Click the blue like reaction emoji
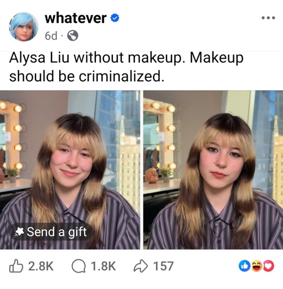Viewport: 283px width, 289px height. pos(245,266)
